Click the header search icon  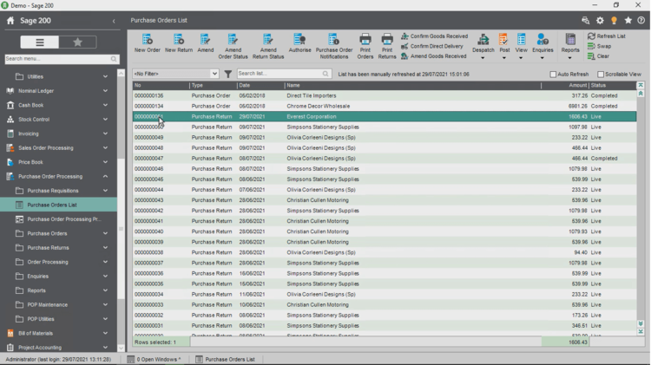[585, 20]
